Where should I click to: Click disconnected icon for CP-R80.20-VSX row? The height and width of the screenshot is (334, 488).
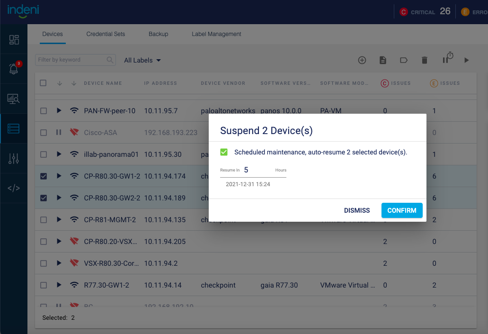pyautogui.click(x=74, y=241)
